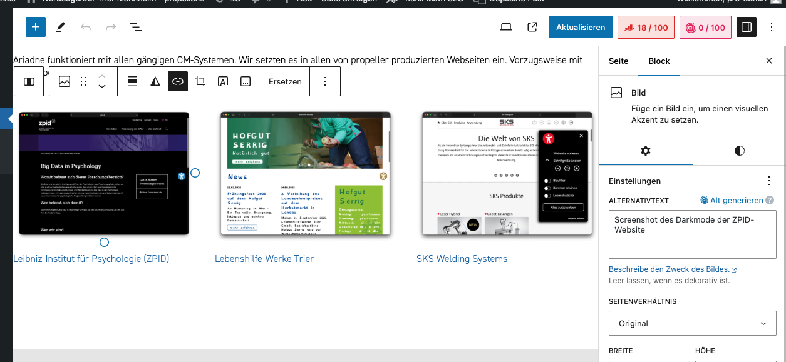786x362 pixels.
Task: Click the Alt generieren link
Action: [732, 200]
